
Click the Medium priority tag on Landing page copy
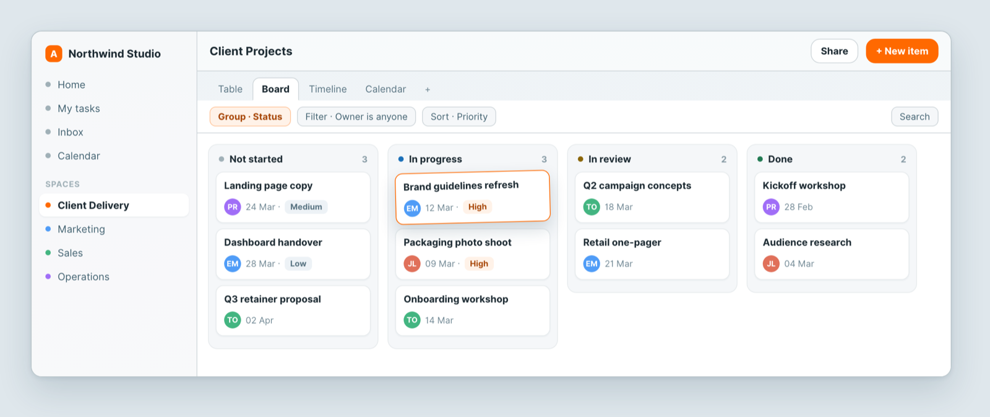[x=306, y=207]
